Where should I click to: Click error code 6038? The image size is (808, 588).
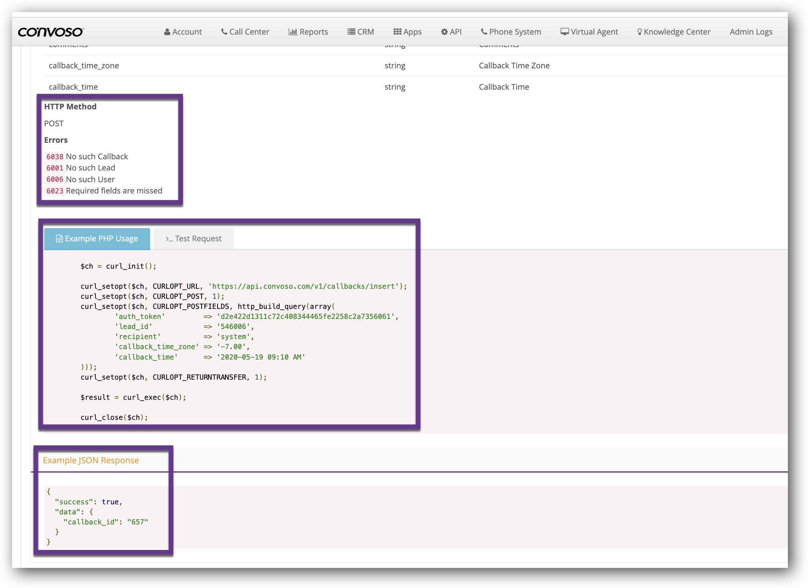coord(55,156)
